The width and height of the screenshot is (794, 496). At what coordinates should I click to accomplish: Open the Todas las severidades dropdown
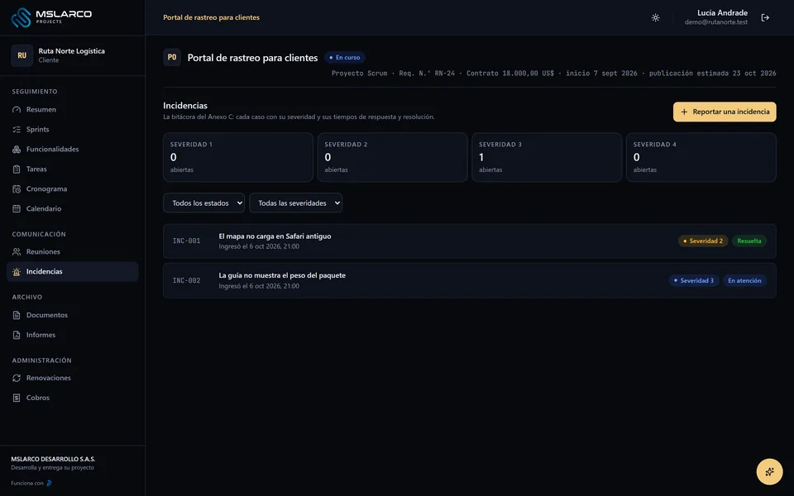coord(296,203)
